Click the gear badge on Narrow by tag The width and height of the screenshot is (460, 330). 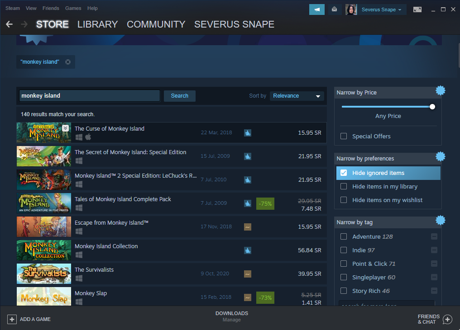coord(441,220)
